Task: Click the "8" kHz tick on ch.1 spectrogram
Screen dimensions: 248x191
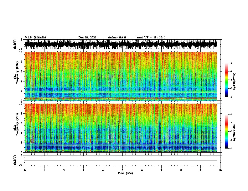Action: 22,62
